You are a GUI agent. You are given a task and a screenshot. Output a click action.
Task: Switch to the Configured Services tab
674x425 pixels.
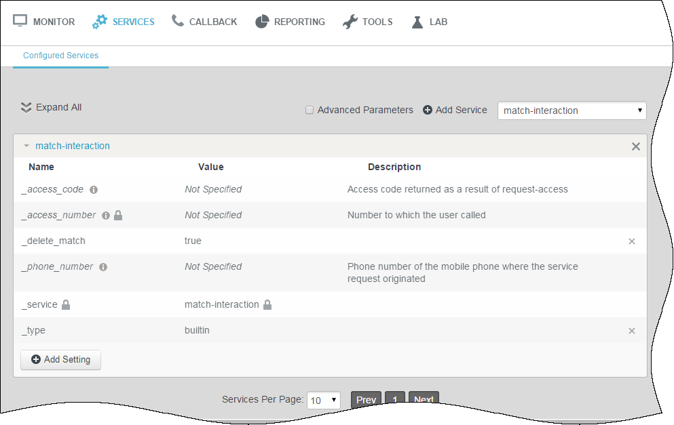tap(60, 56)
